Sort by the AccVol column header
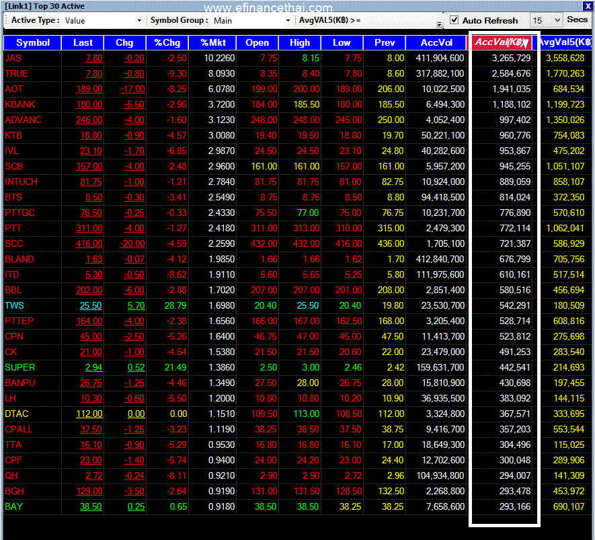This screenshot has height=540, width=595. coord(436,42)
